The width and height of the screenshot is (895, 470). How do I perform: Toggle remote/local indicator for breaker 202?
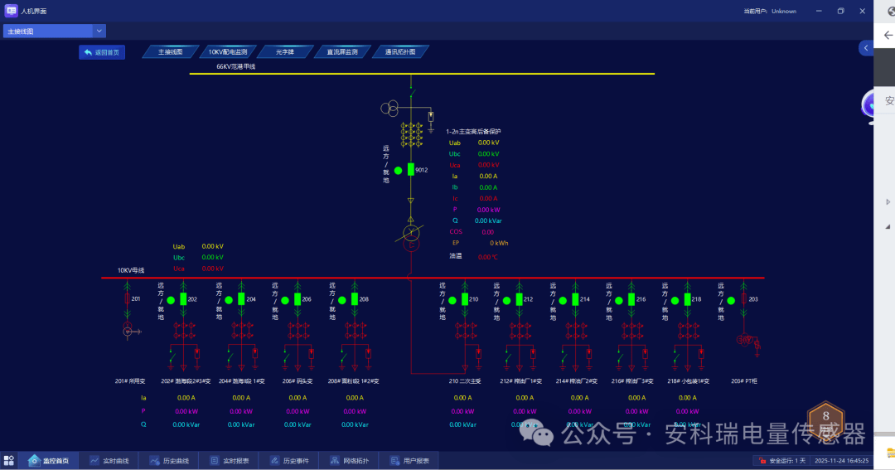[x=171, y=300]
